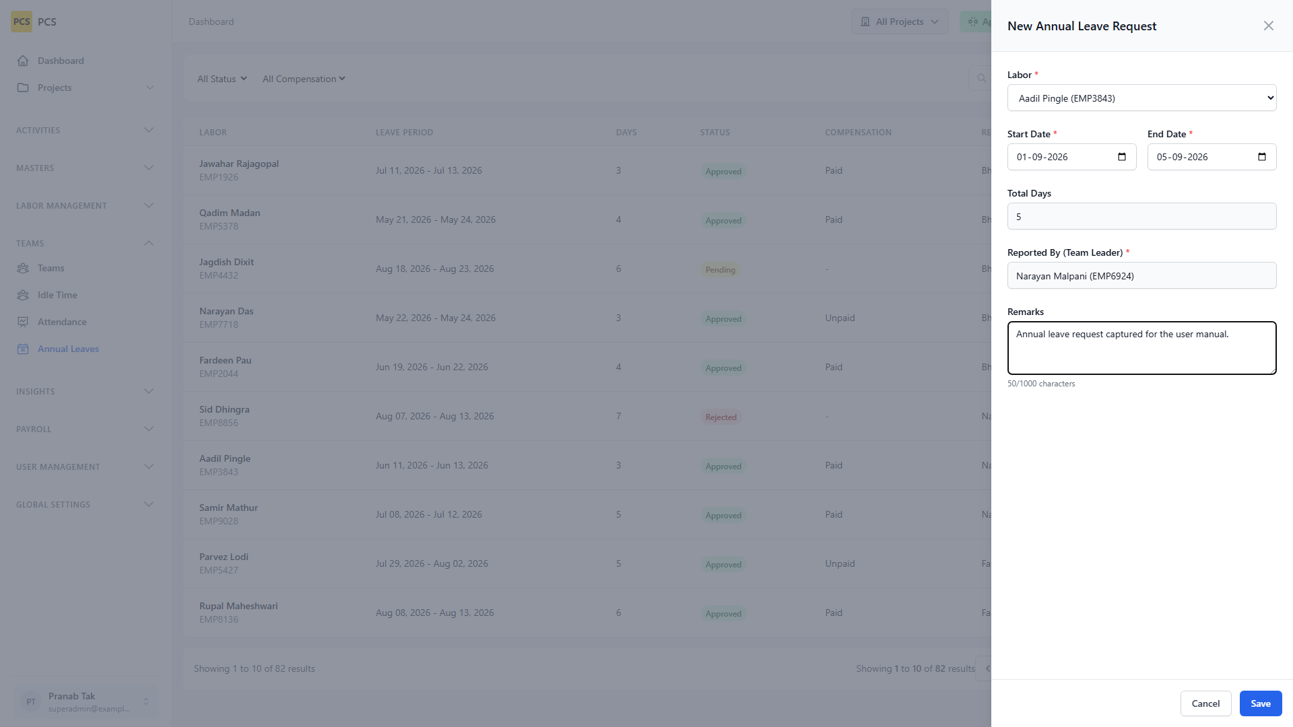The width and height of the screenshot is (1293, 727).
Task: Open the Labor dropdown showing Aadil Pingle
Action: pyautogui.click(x=1141, y=98)
